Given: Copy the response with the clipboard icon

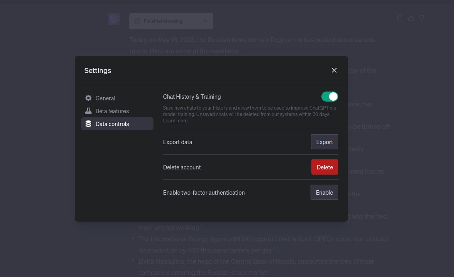Looking at the screenshot, I should coord(400,18).
